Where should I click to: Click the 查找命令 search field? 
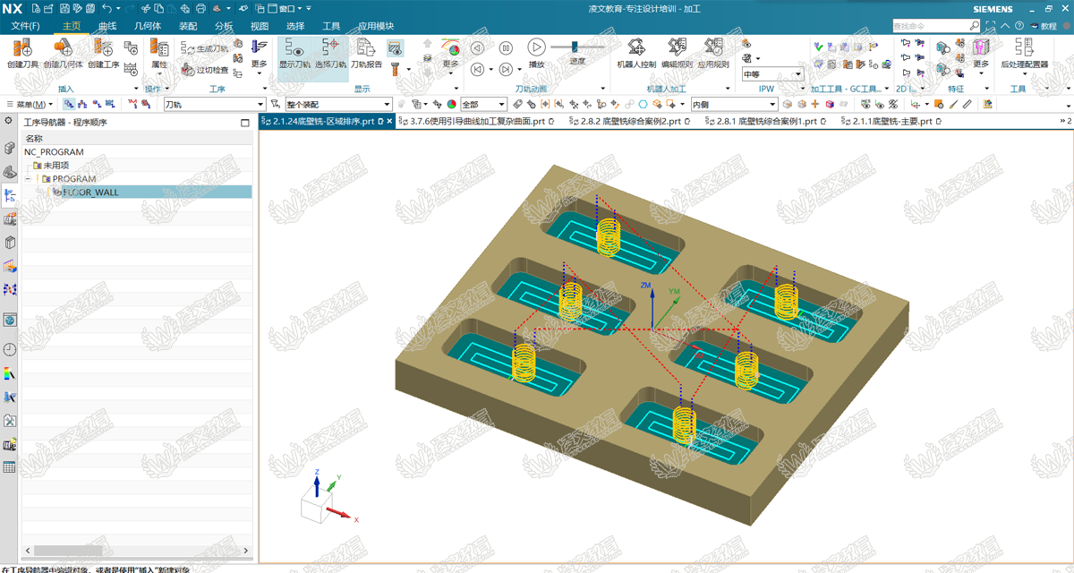pos(931,26)
